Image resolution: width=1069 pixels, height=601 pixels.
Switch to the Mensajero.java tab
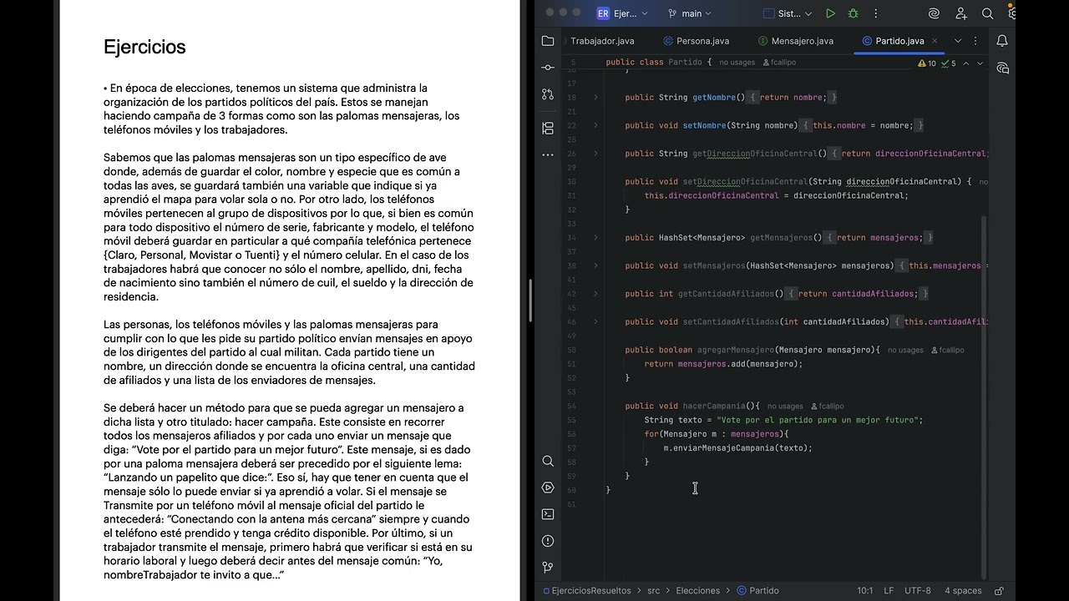[x=796, y=41]
